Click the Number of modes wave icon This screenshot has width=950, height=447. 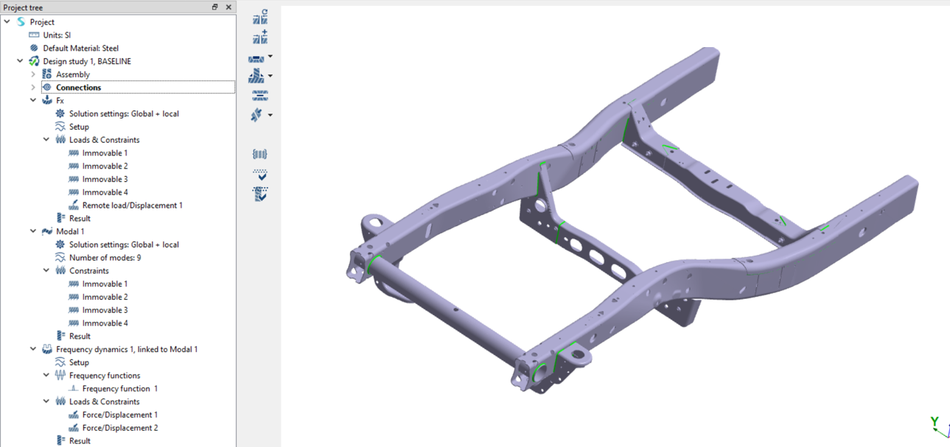pos(60,258)
